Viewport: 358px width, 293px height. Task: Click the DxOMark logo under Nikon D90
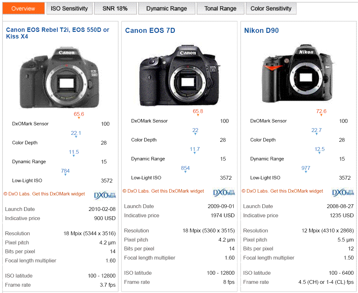click(x=343, y=192)
